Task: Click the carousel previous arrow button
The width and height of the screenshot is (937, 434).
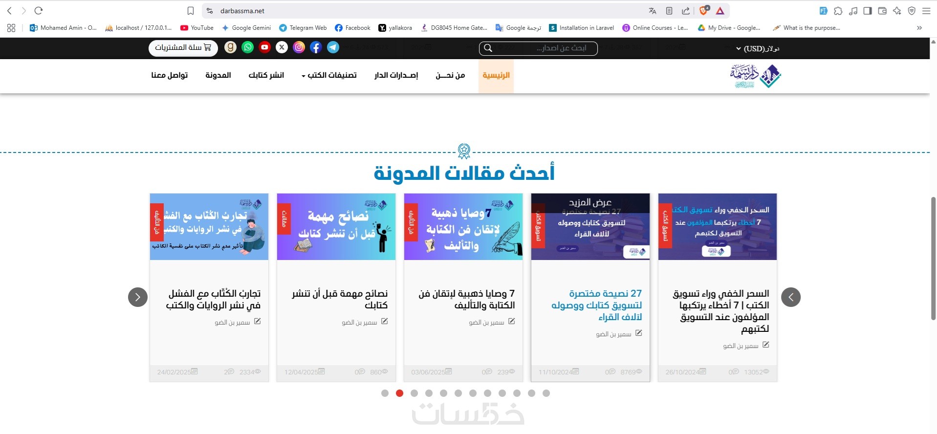Action: [x=791, y=297]
